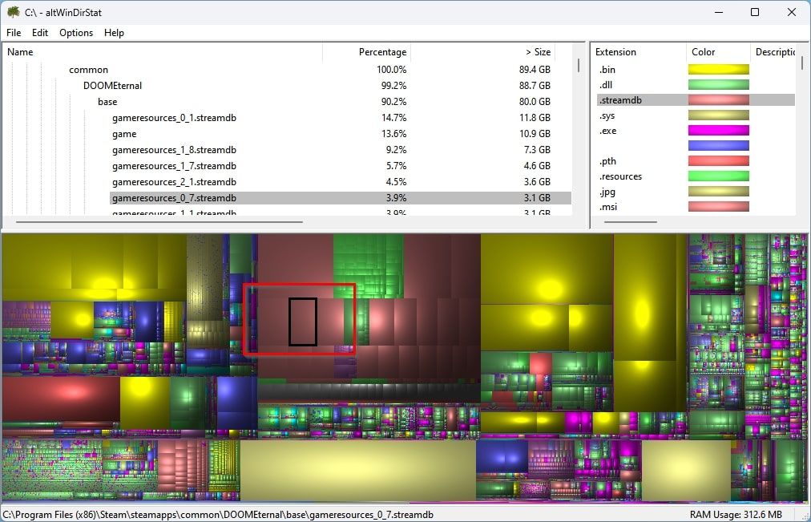
Task: Open the Edit menu
Action: [x=39, y=33]
